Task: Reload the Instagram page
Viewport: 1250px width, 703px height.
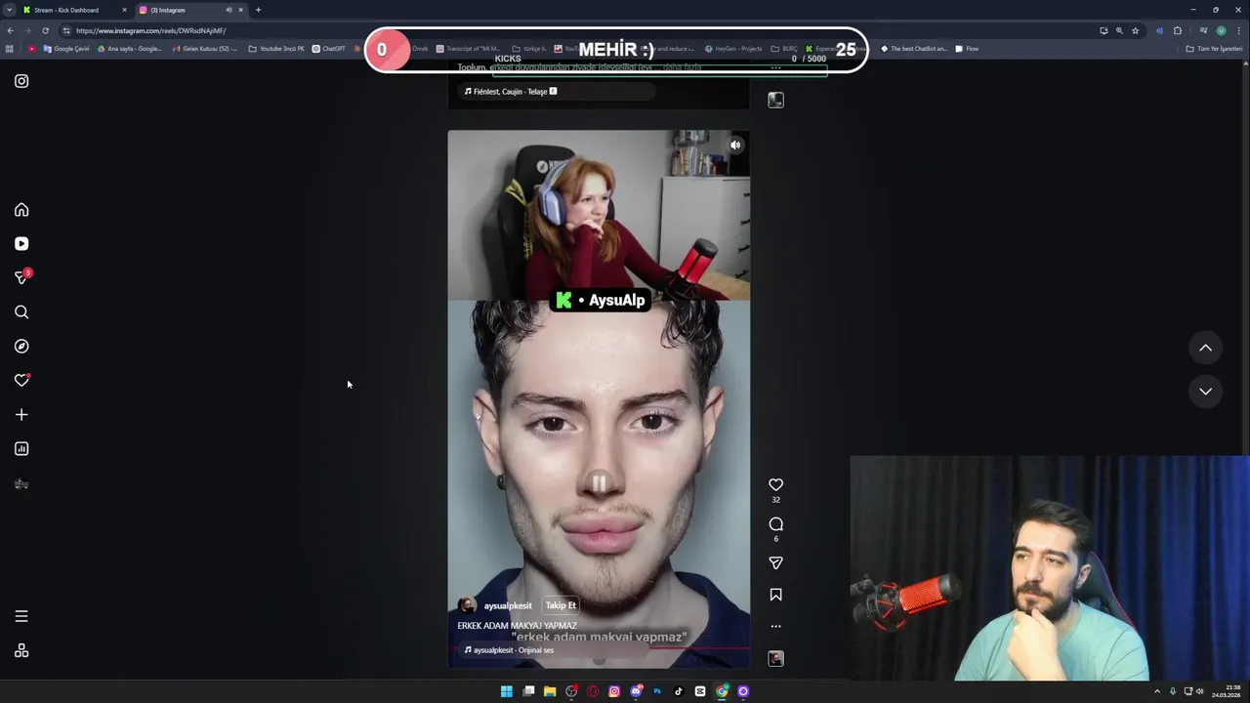Action: pos(45,30)
